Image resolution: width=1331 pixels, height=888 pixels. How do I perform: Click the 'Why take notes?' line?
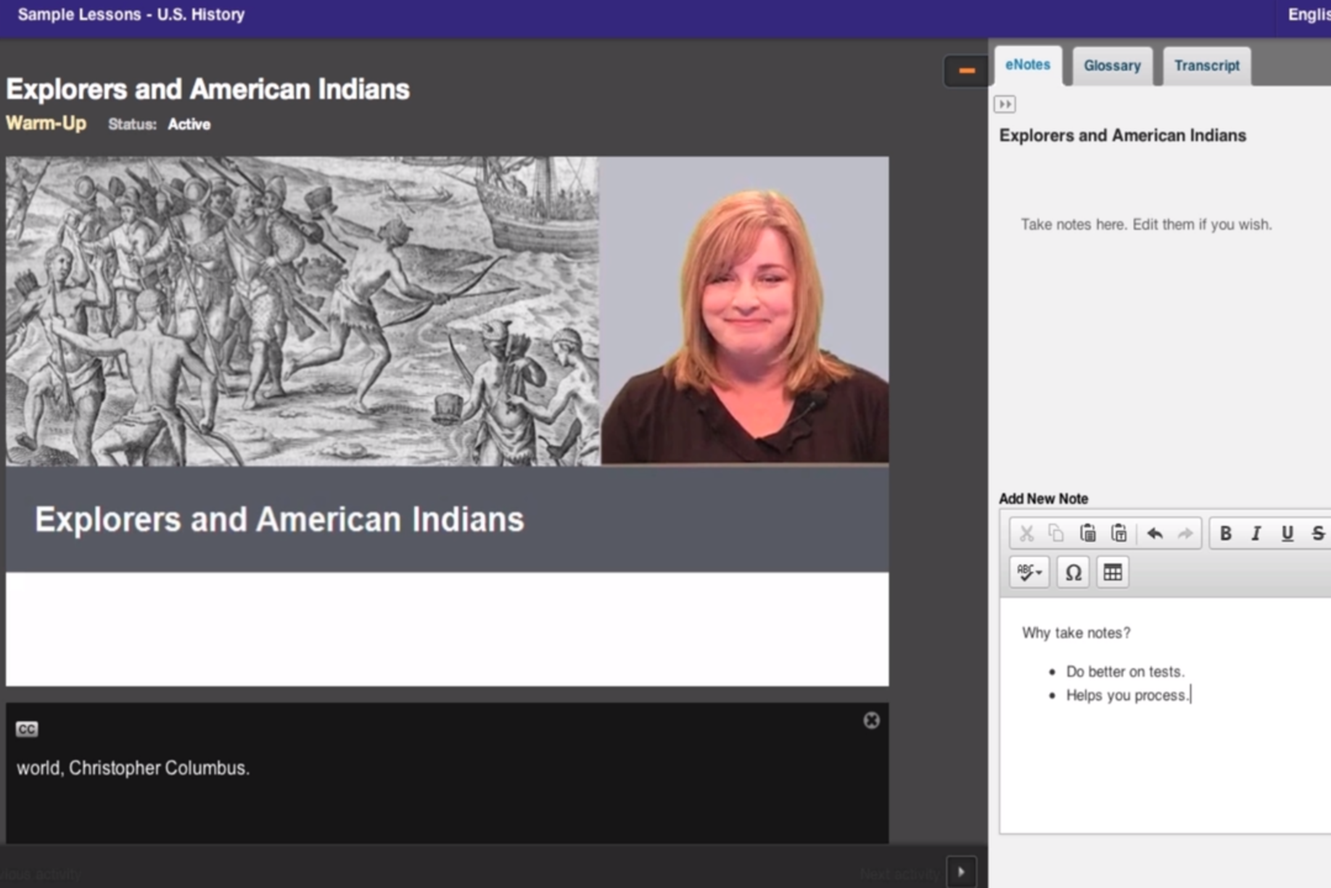tap(1076, 633)
